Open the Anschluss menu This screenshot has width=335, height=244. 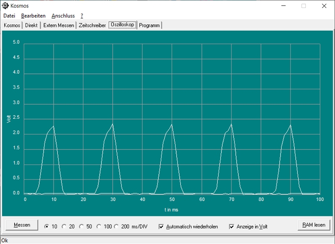[x=63, y=16]
